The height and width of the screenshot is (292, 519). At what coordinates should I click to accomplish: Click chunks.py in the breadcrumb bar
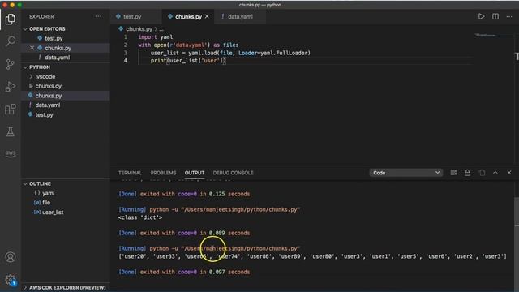(139, 29)
